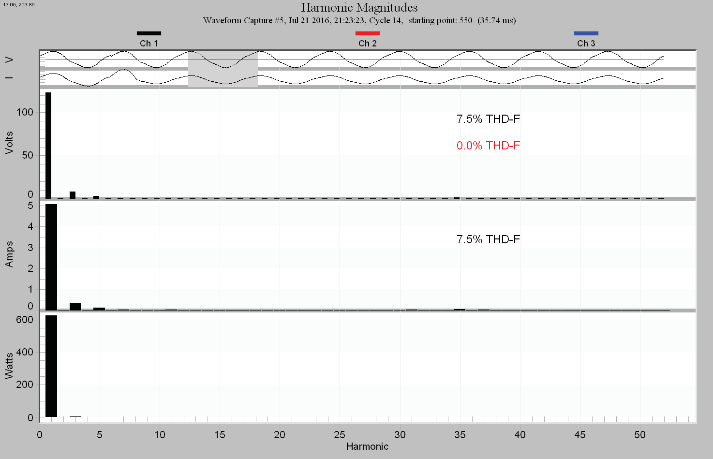Click the red 0.0% THD-F reading

488,146
